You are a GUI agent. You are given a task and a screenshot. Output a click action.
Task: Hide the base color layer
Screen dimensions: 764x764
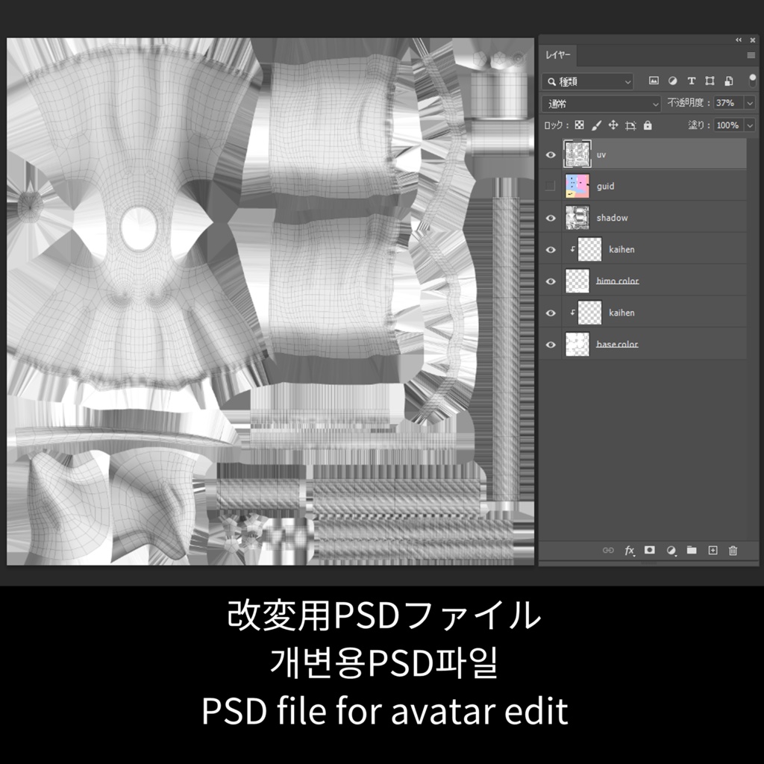[551, 345]
